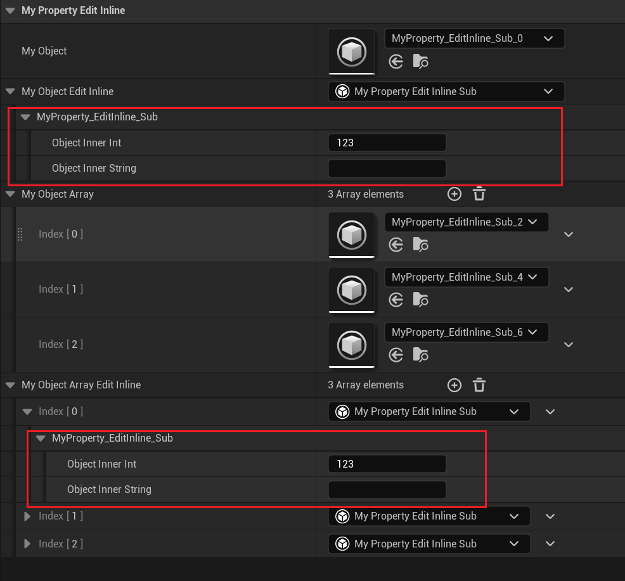This screenshot has width=625, height=581.
Task: Collapse the My Object Array section
Action: pos(10,194)
